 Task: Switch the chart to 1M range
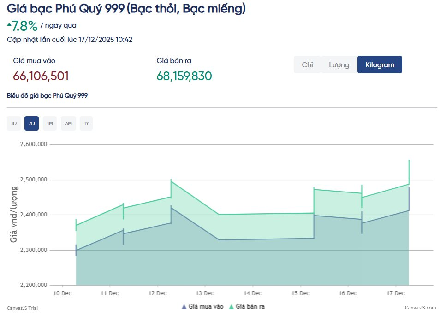(x=50, y=123)
